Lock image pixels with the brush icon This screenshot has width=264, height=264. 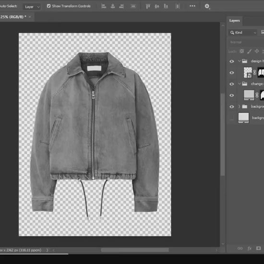pyautogui.click(x=249, y=51)
